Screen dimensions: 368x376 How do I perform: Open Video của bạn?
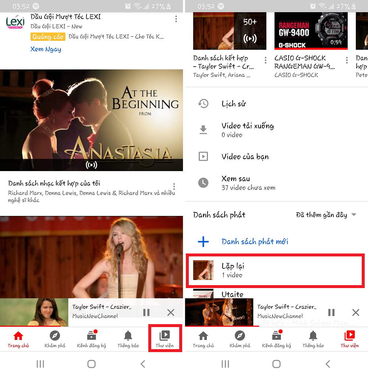pos(276,157)
